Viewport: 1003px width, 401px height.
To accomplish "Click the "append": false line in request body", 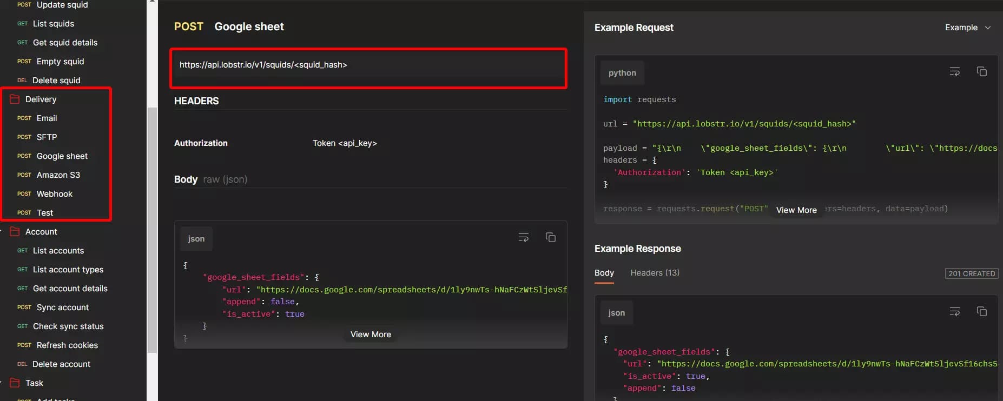I will click(x=260, y=302).
